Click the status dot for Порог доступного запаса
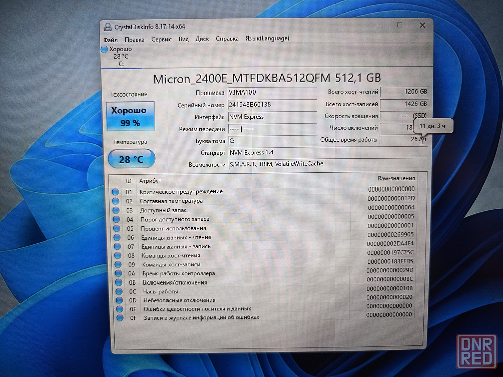This screenshot has width=503, height=377. (116, 219)
